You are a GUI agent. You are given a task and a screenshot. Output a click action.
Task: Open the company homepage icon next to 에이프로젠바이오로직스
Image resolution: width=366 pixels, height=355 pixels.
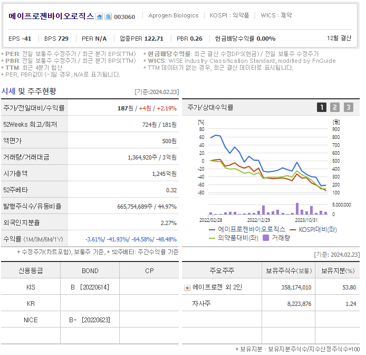(x=99, y=16)
